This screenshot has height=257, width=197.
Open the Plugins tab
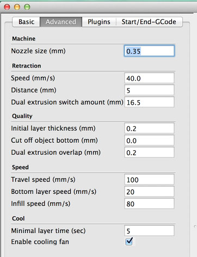coord(99,22)
